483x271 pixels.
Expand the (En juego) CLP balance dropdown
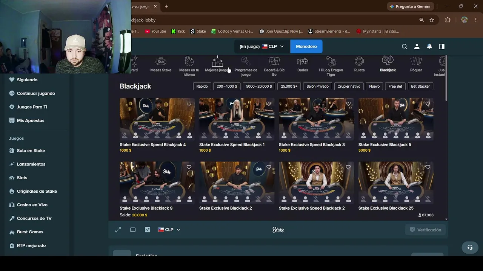[261, 47]
